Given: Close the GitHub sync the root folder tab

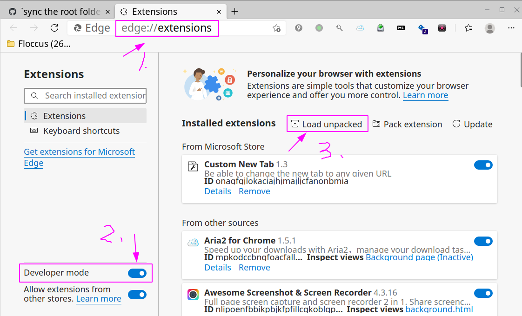Looking at the screenshot, I should pyautogui.click(x=107, y=12).
